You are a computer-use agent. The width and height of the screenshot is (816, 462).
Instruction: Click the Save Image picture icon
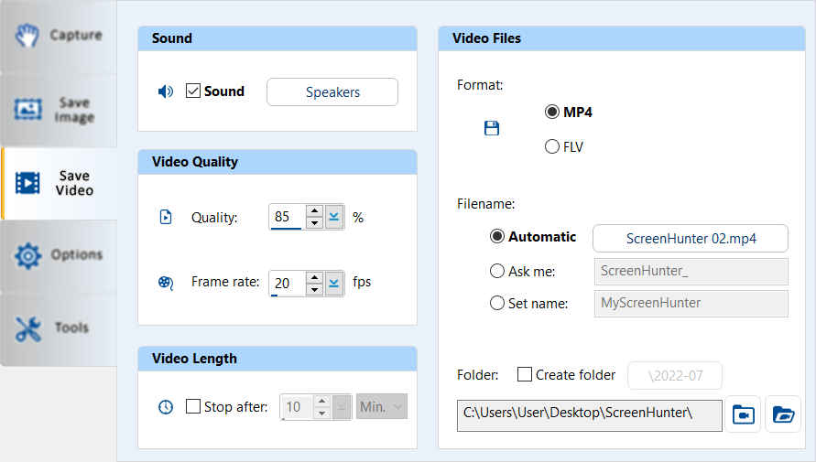[x=27, y=109]
